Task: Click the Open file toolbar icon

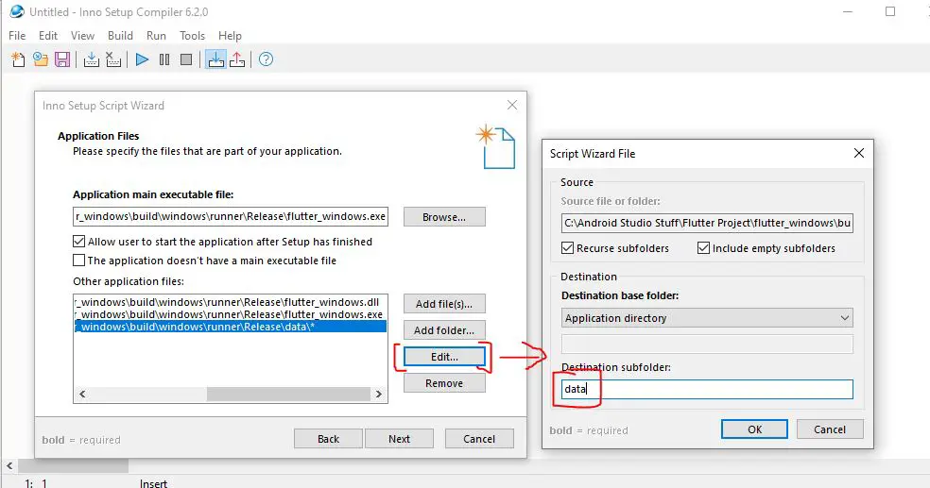Action: pos(41,59)
